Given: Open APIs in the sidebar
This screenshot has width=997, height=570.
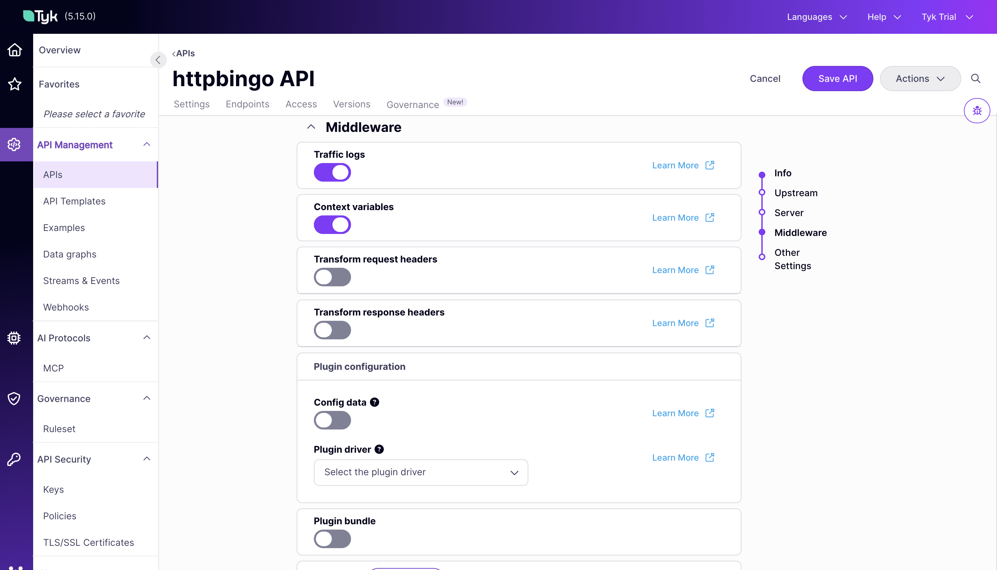Looking at the screenshot, I should pos(95,175).
